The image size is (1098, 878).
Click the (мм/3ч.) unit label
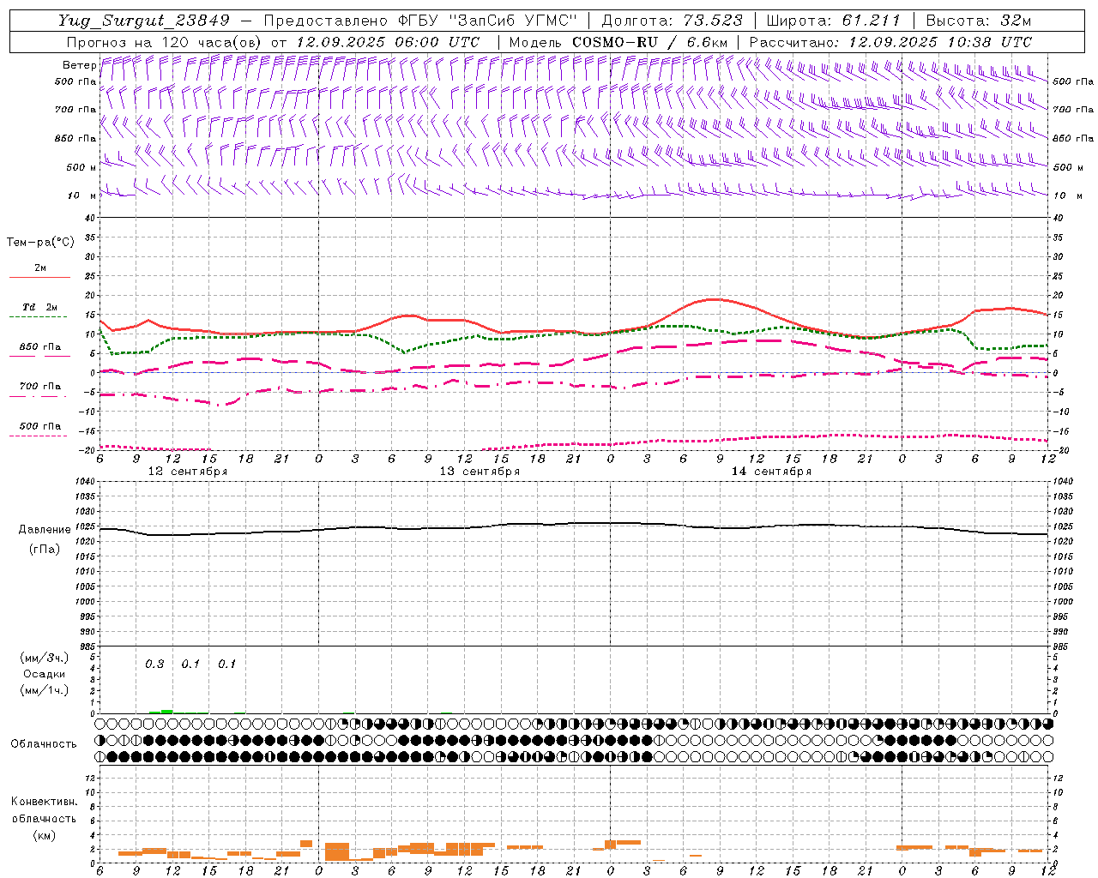[44, 658]
